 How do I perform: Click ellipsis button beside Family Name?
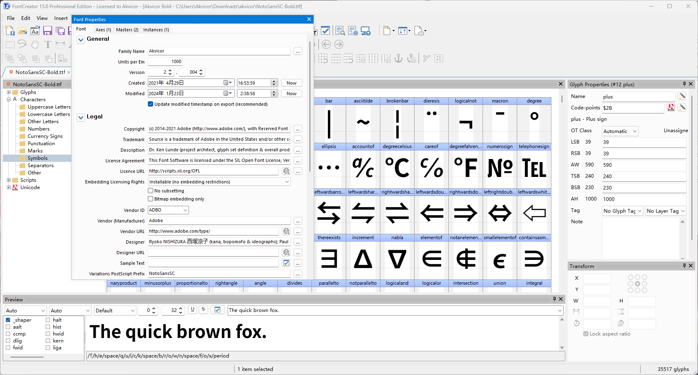[298, 51]
